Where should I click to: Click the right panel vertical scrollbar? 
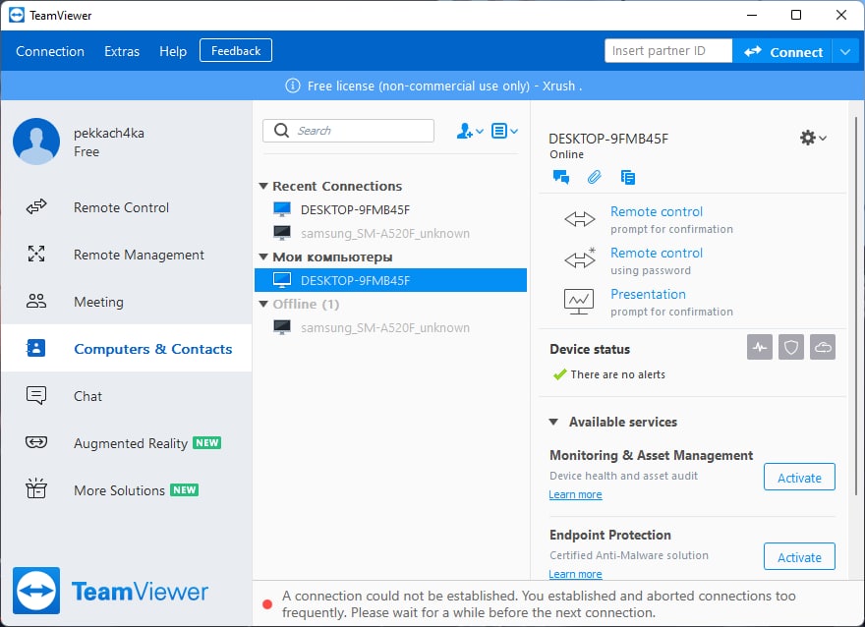(856, 306)
